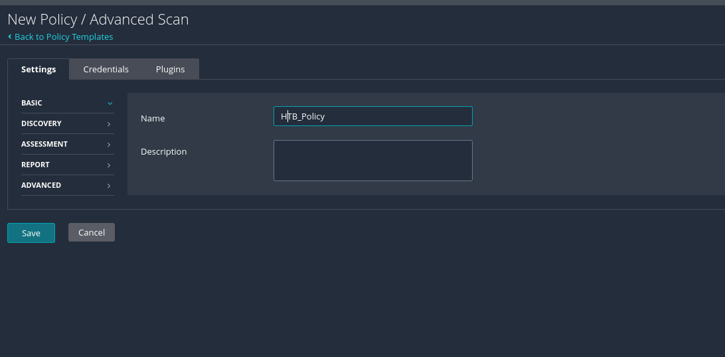
Task: Expand the DISCOVERY chevron arrow
Action: [109, 124]
